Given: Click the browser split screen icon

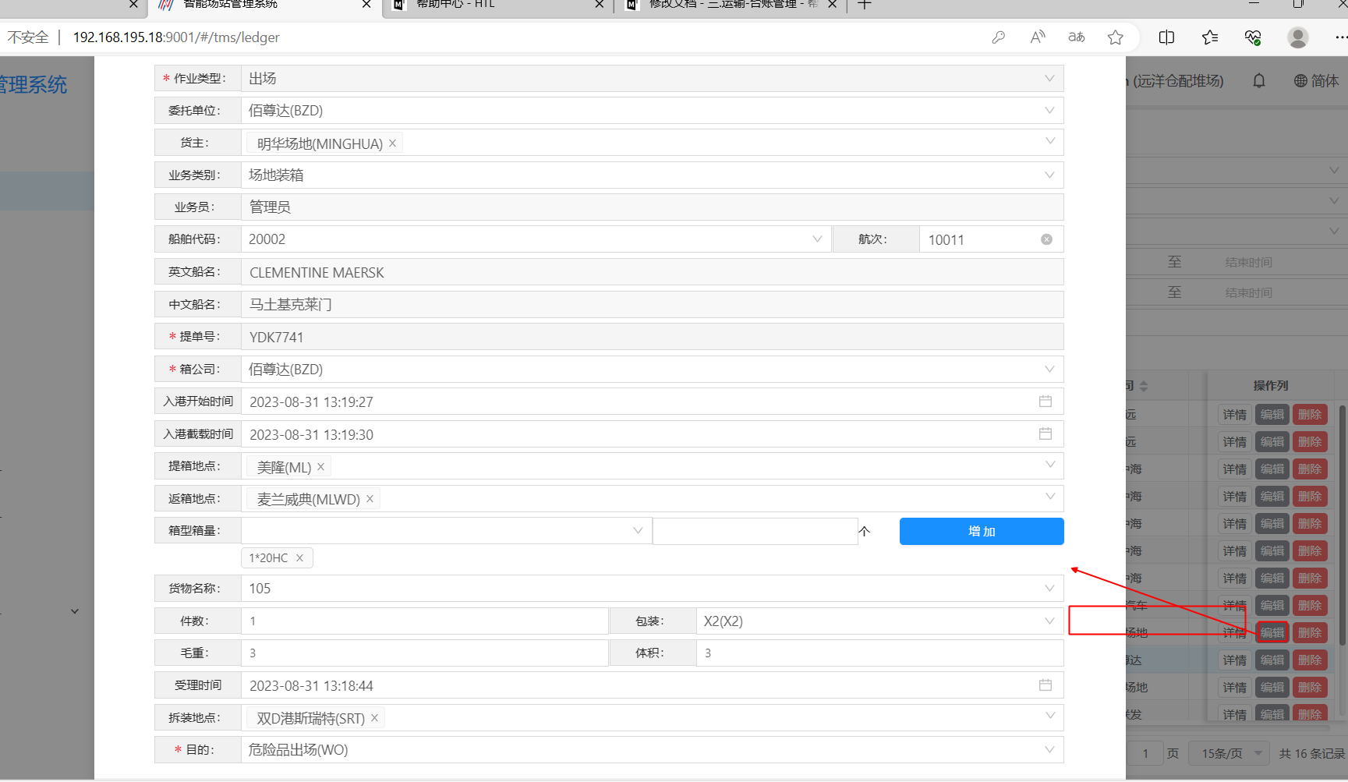Looking at the screenshot, I should pos(1166,37).
